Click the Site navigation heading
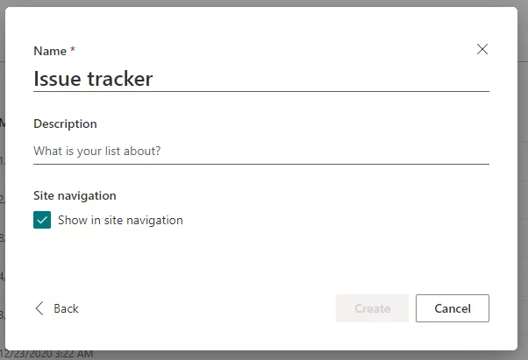The height and width of the screenshot is (360, 528). (x=75, y=195)
